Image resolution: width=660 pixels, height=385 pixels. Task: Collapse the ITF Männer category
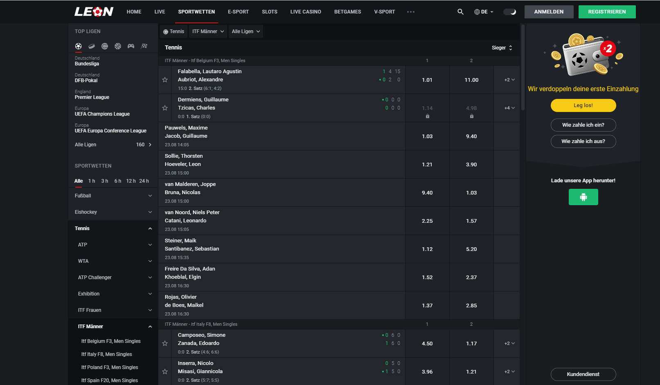113,327
